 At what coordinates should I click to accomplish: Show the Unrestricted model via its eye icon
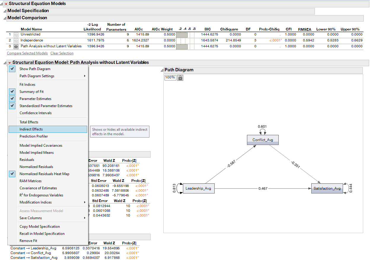(16, 34)
